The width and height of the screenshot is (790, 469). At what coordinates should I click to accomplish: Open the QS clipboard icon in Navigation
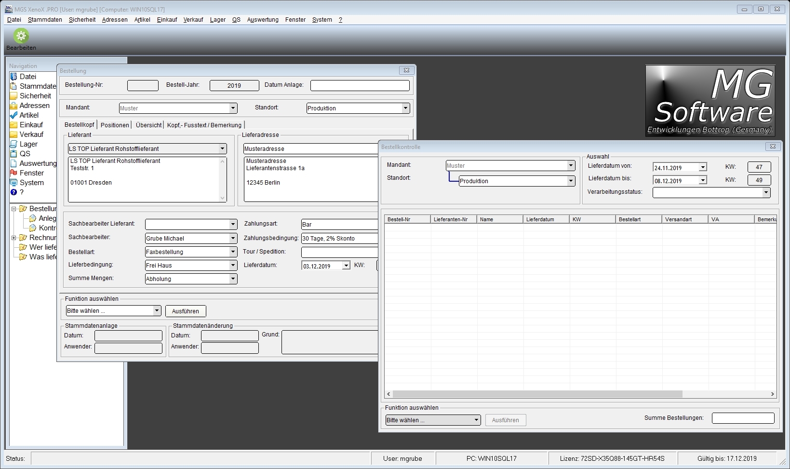point(13,154)
